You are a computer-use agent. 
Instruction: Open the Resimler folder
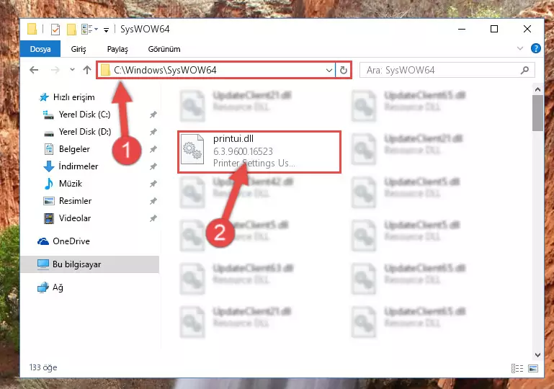point(75,201)
